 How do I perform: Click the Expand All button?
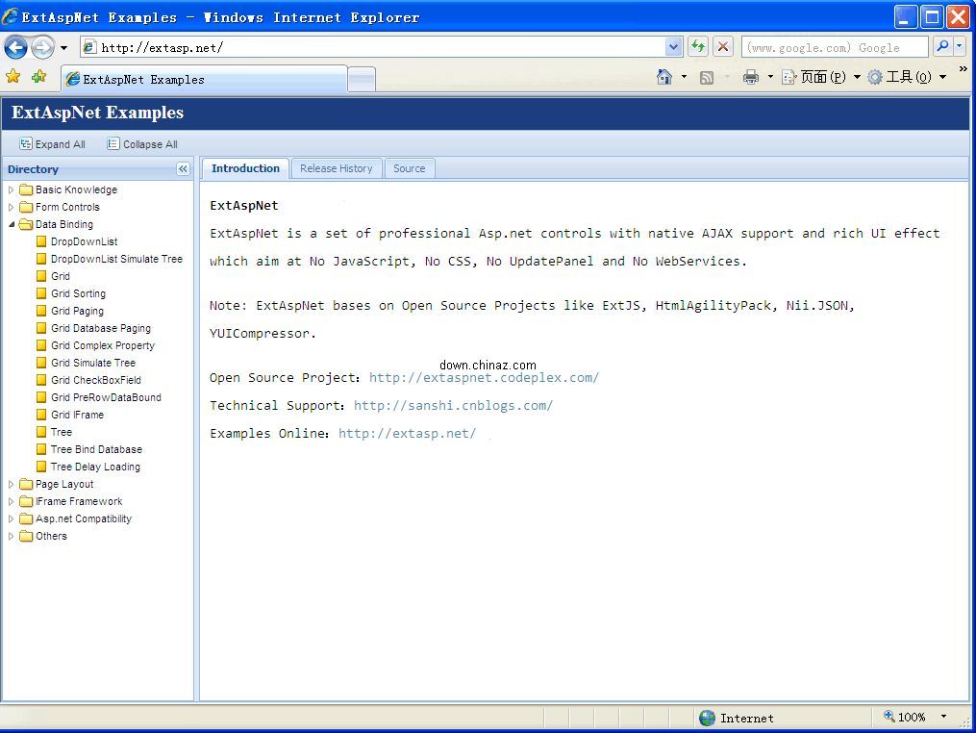tap(52, 144)
